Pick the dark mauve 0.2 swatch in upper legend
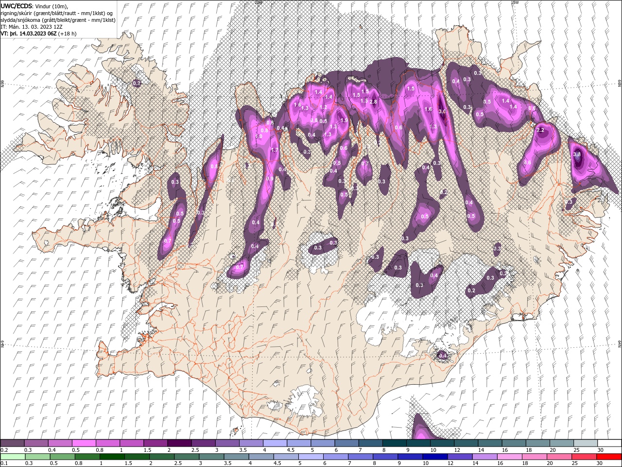The image size is (622, 467). coord(12,443)
